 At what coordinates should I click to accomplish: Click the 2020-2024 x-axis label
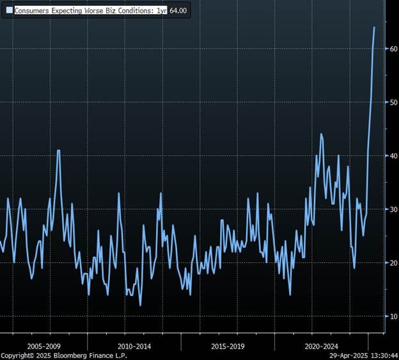(x=322, y=347)
